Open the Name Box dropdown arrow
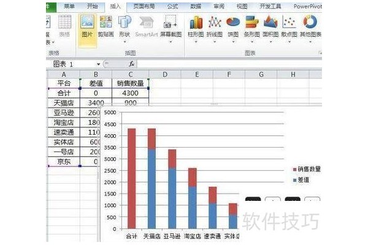 point(98,64)
